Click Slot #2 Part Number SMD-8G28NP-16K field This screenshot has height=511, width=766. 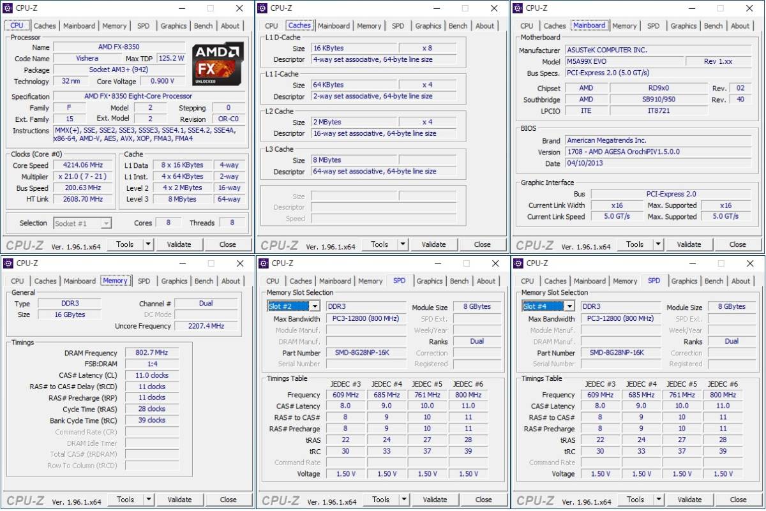366,353
